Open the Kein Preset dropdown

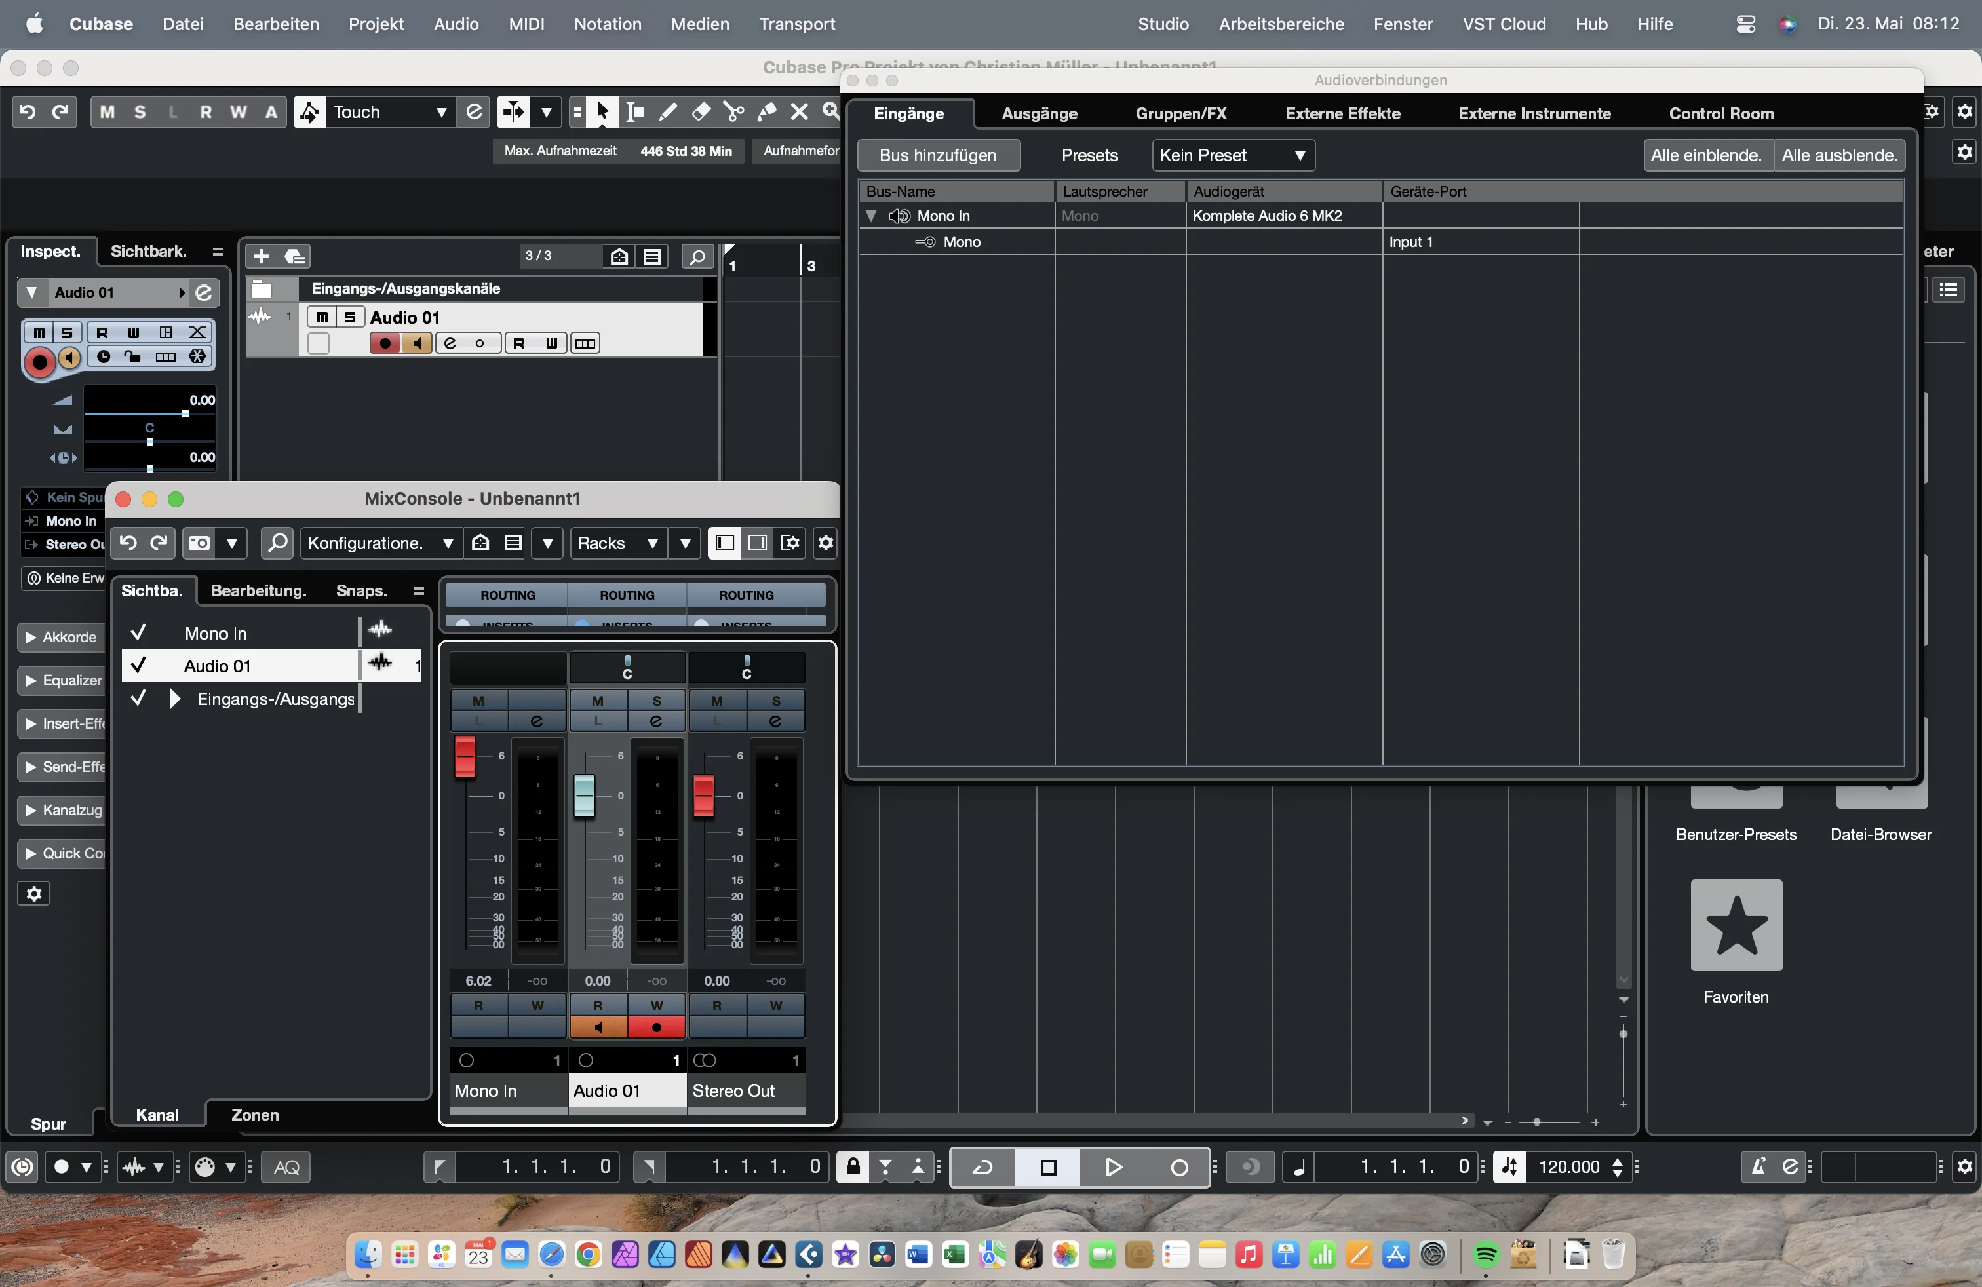coord(1232,155)
